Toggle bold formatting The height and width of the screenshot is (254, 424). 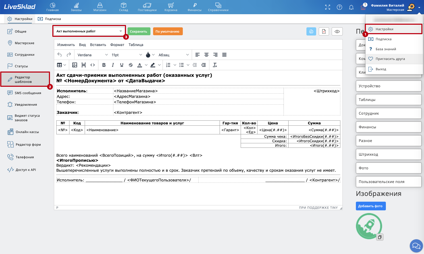pos(104,65)
